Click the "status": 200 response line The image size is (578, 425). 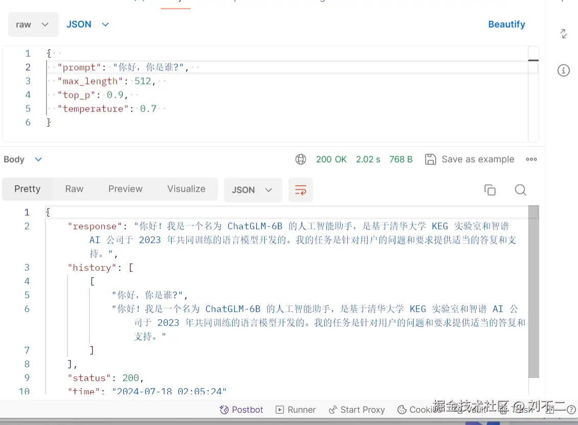click(105, 378)
